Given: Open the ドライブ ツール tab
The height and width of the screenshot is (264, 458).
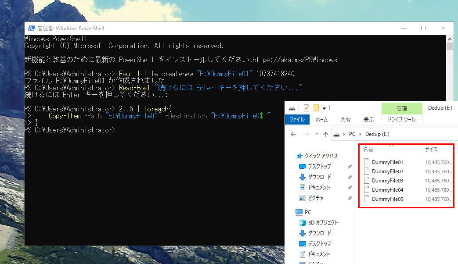Looking at the screenshot, I should [x=402, y=120].
